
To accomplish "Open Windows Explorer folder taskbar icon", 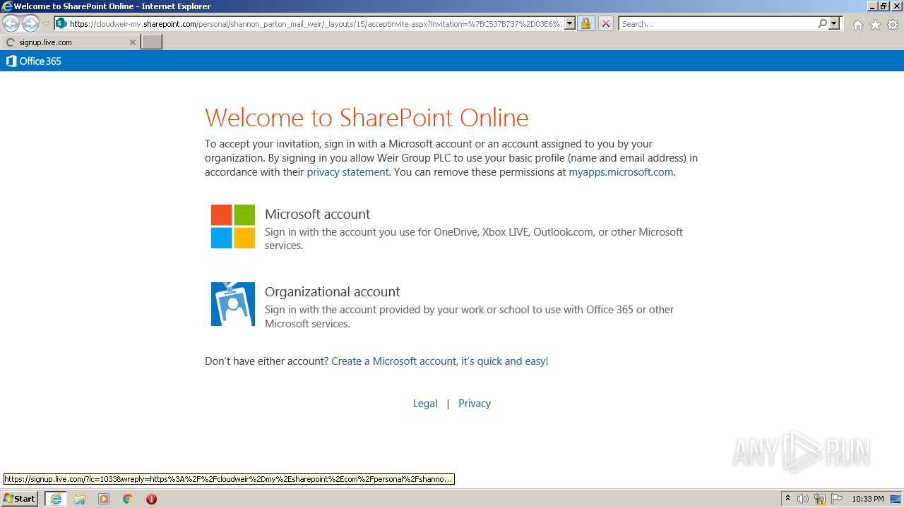I will [80, 499].
